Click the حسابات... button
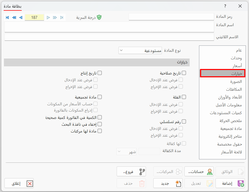The image size is (249, 192). tap(199, 171)
